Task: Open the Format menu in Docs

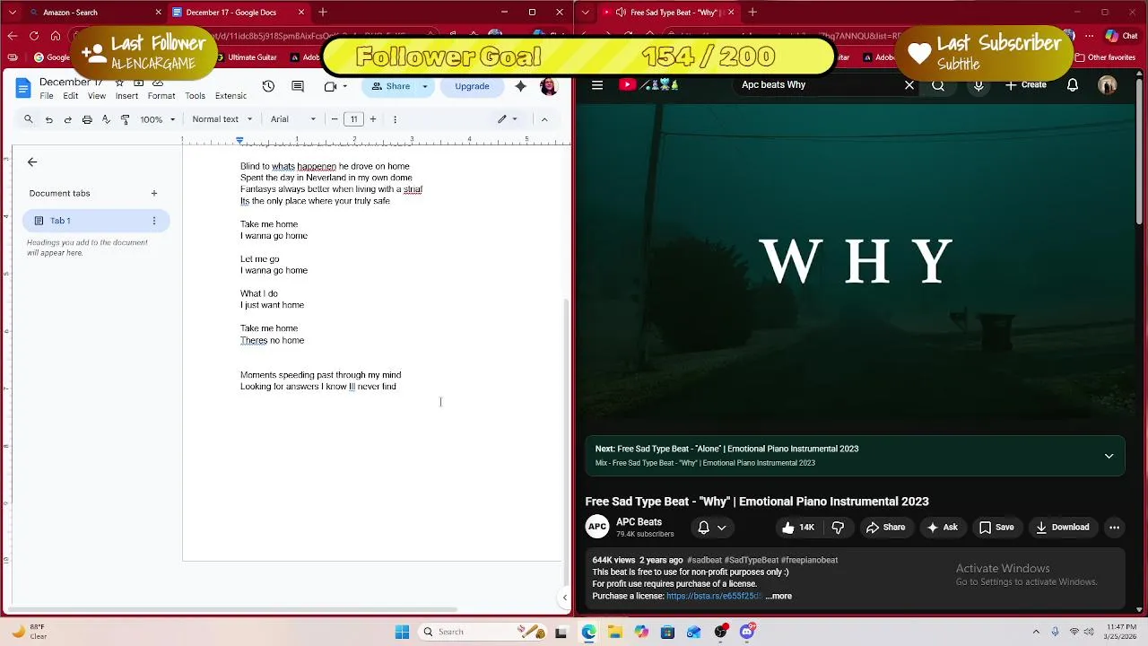Action: coord(161,96)
